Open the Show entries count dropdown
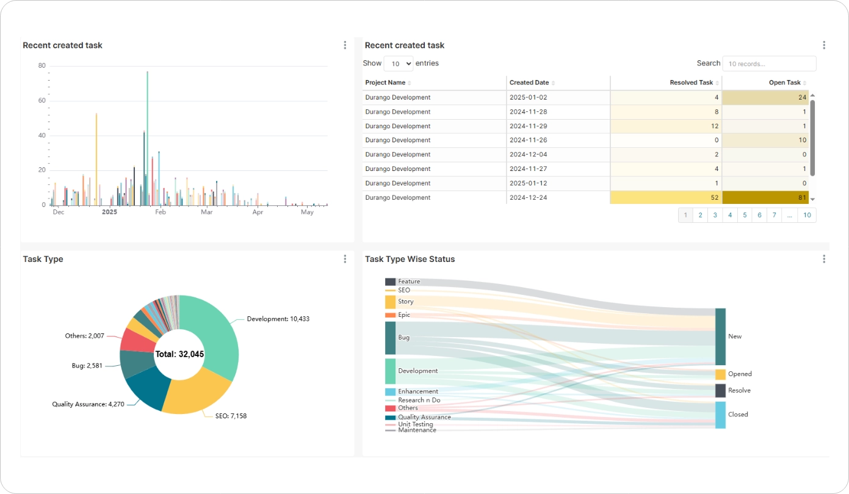This screenshot has width=849, height=494. click(x=398, y=64)
